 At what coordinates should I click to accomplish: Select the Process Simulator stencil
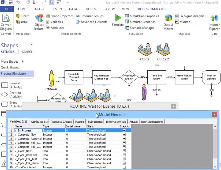click(x=17, y=74)
